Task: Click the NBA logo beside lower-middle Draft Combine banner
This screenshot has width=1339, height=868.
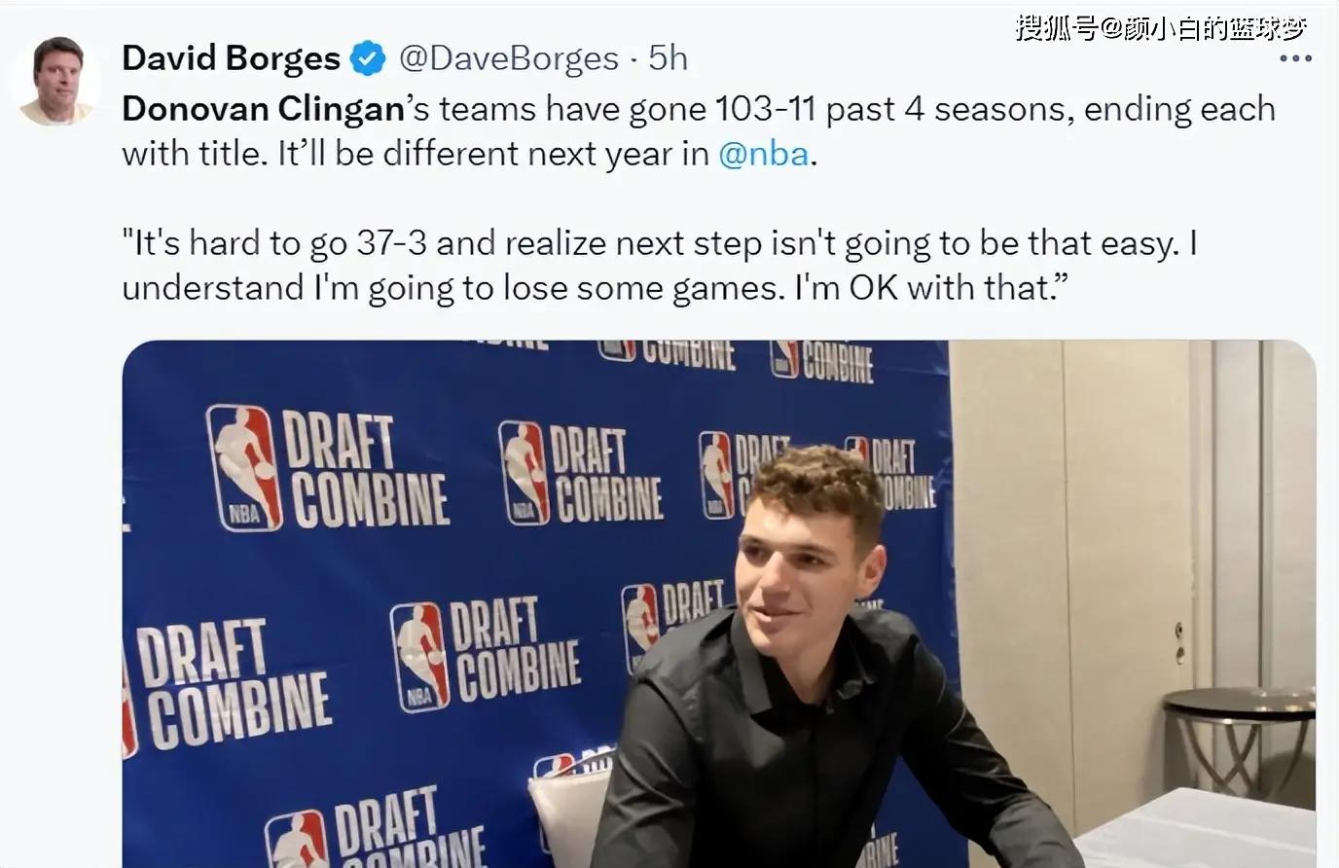Action: coord(419,657)
